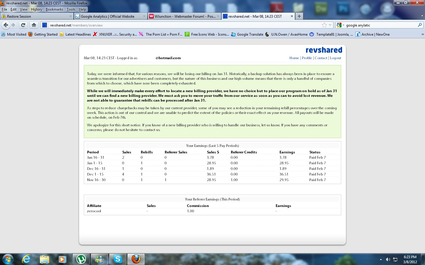
Task: Open the search engine selector dropdown
Action: [340, 25]
